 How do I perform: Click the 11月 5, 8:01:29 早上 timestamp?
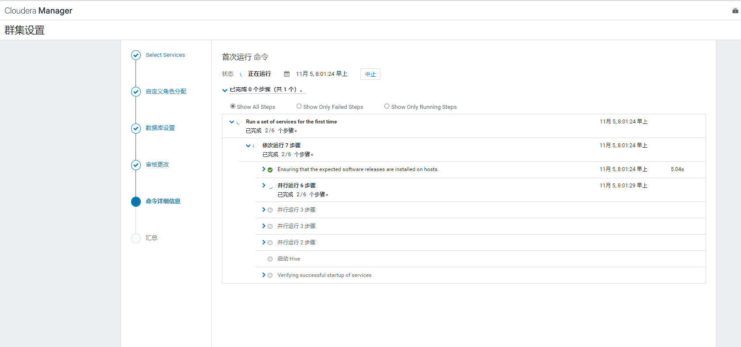(x=624, y=186)
